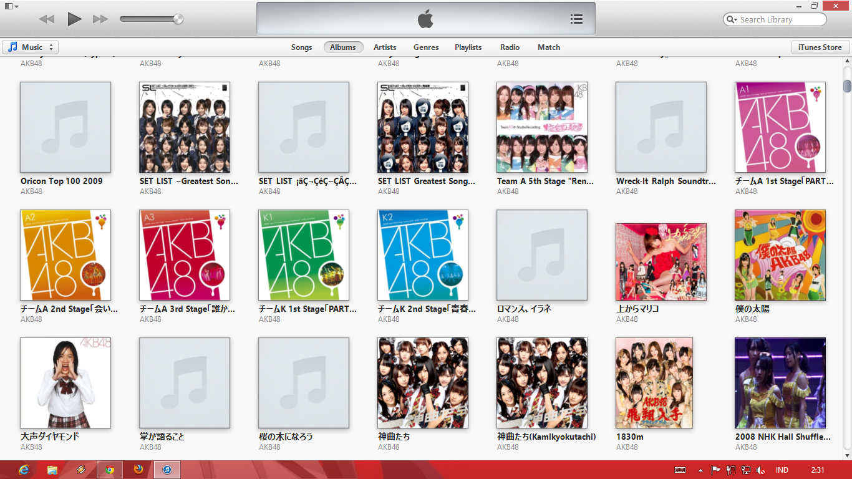
Task: Open the blue K2 AKB48 album cover
Action: click(x=423, y=255)
